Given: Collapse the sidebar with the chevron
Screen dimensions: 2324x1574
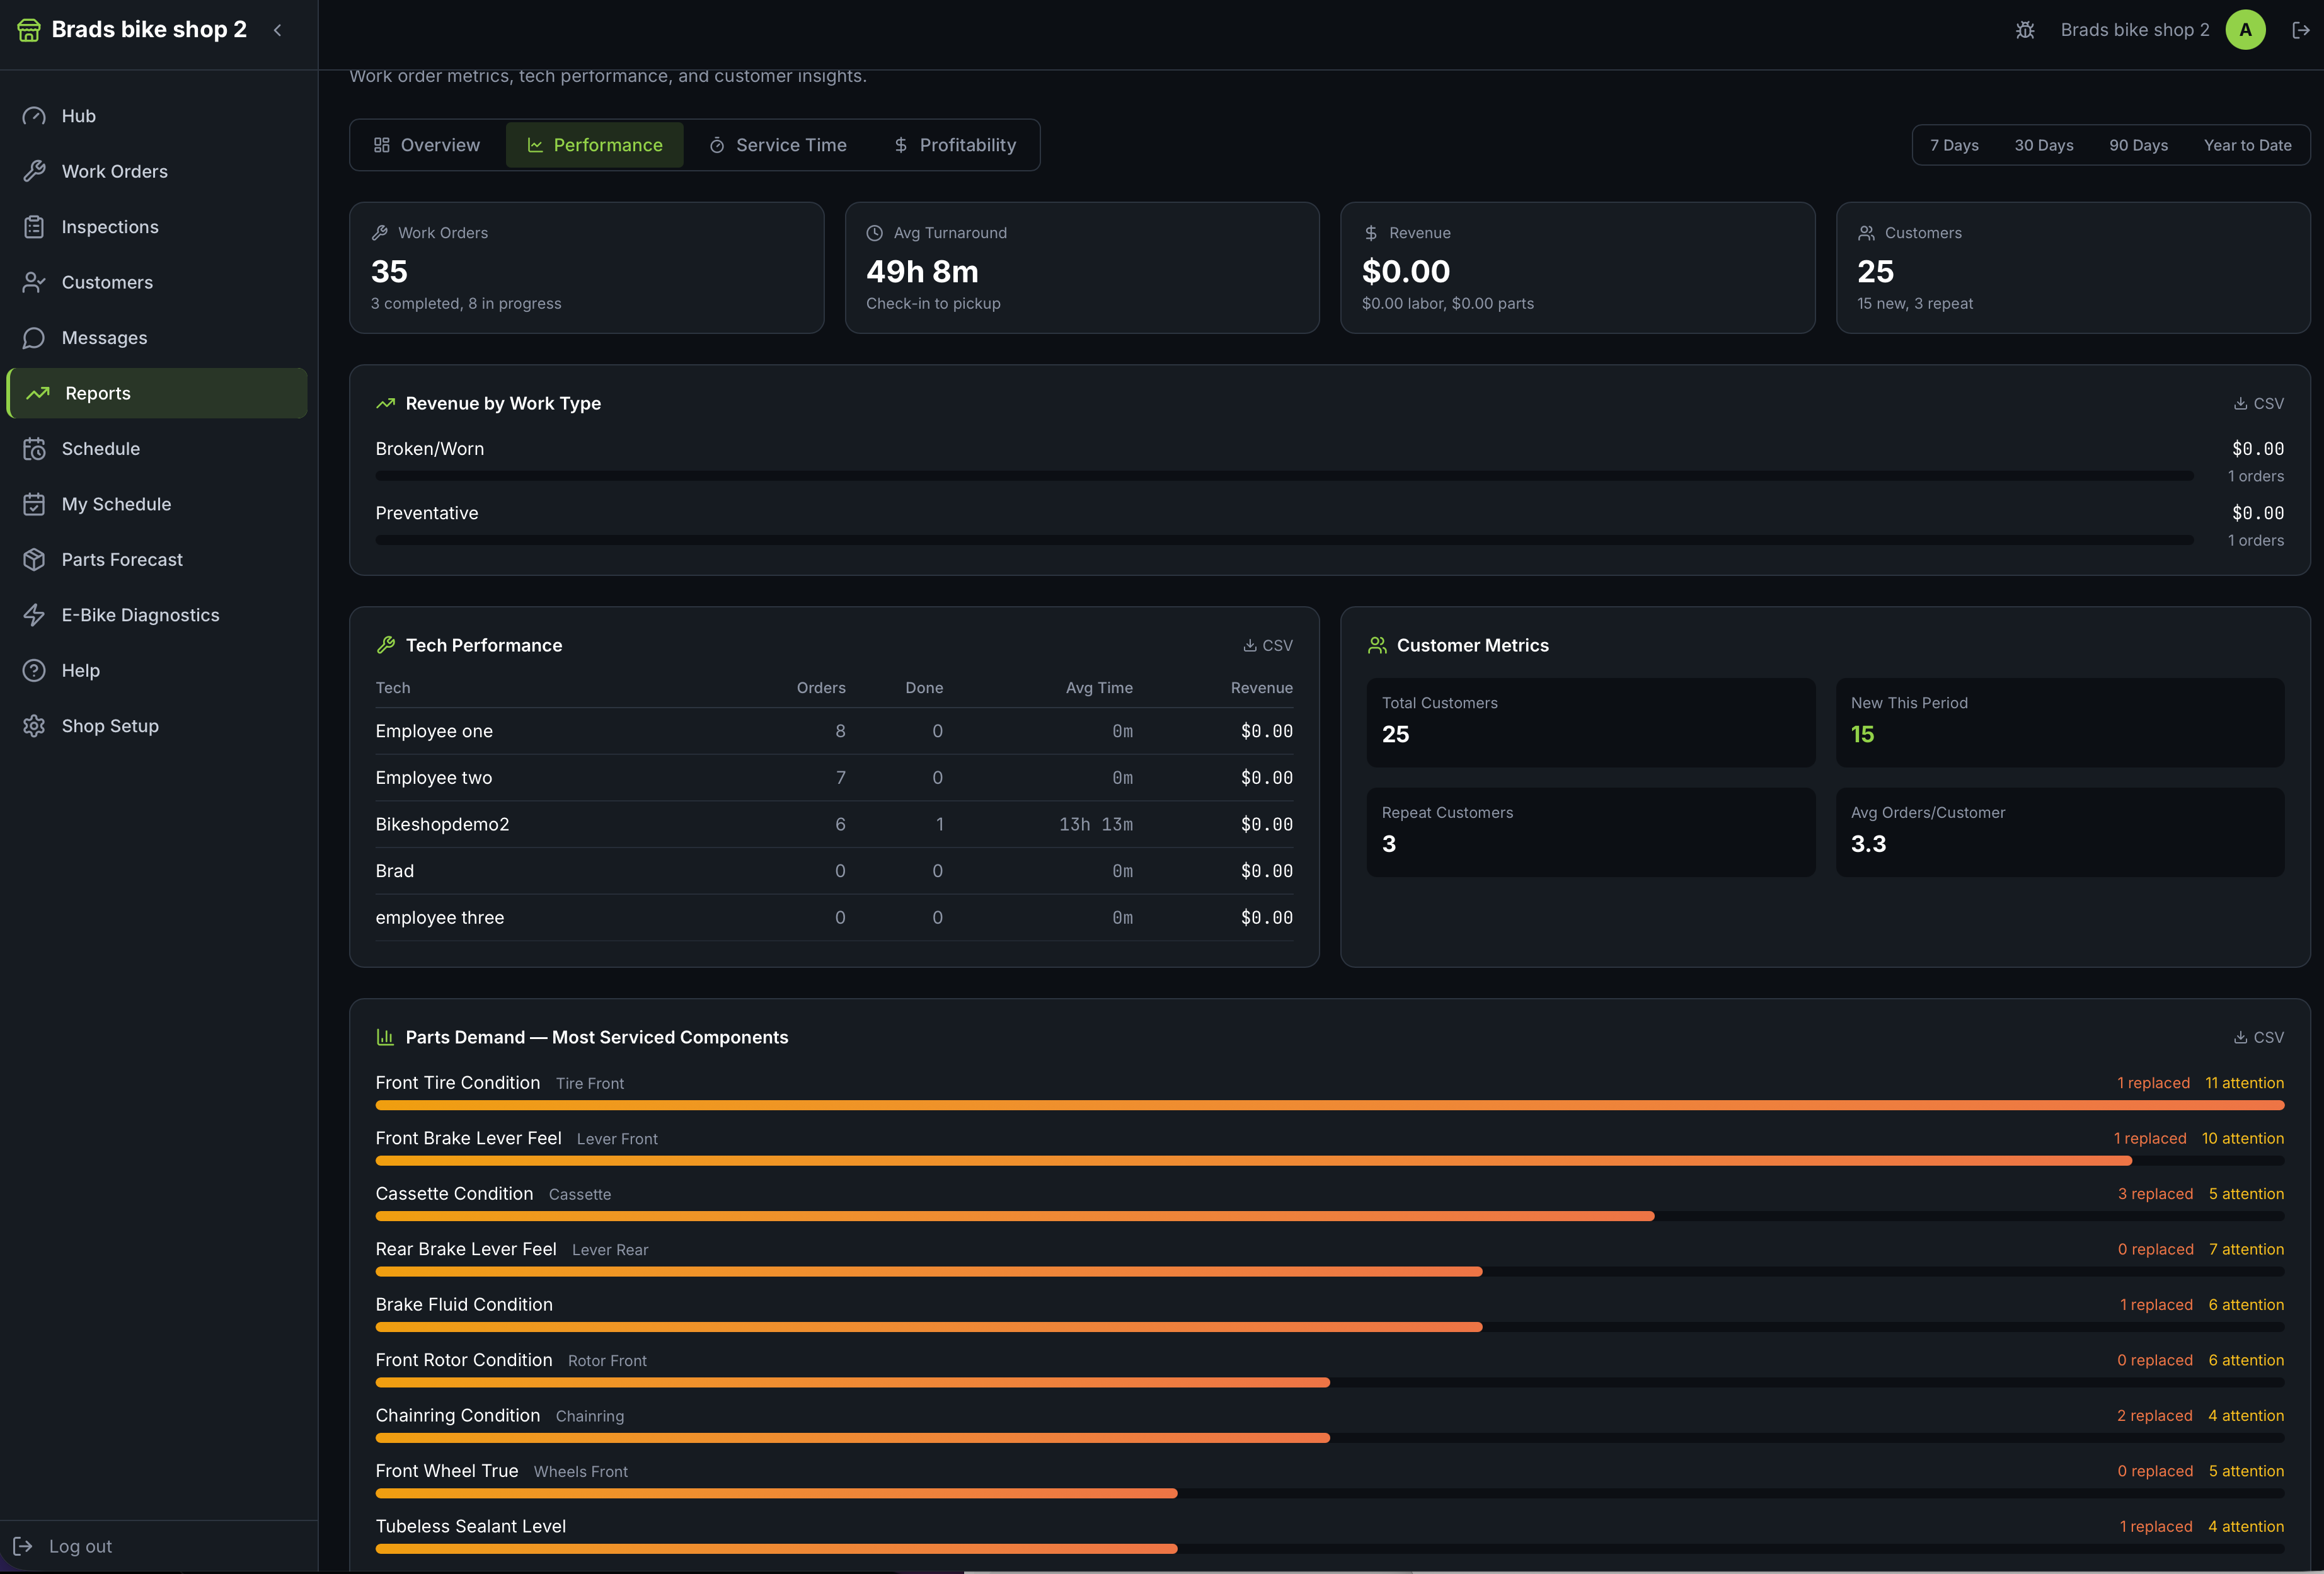Looking at the screenshot, I should point(278,30).
